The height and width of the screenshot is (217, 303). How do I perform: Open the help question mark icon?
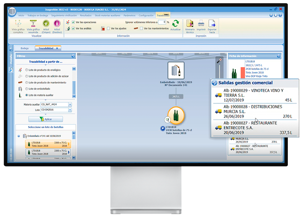280,15
